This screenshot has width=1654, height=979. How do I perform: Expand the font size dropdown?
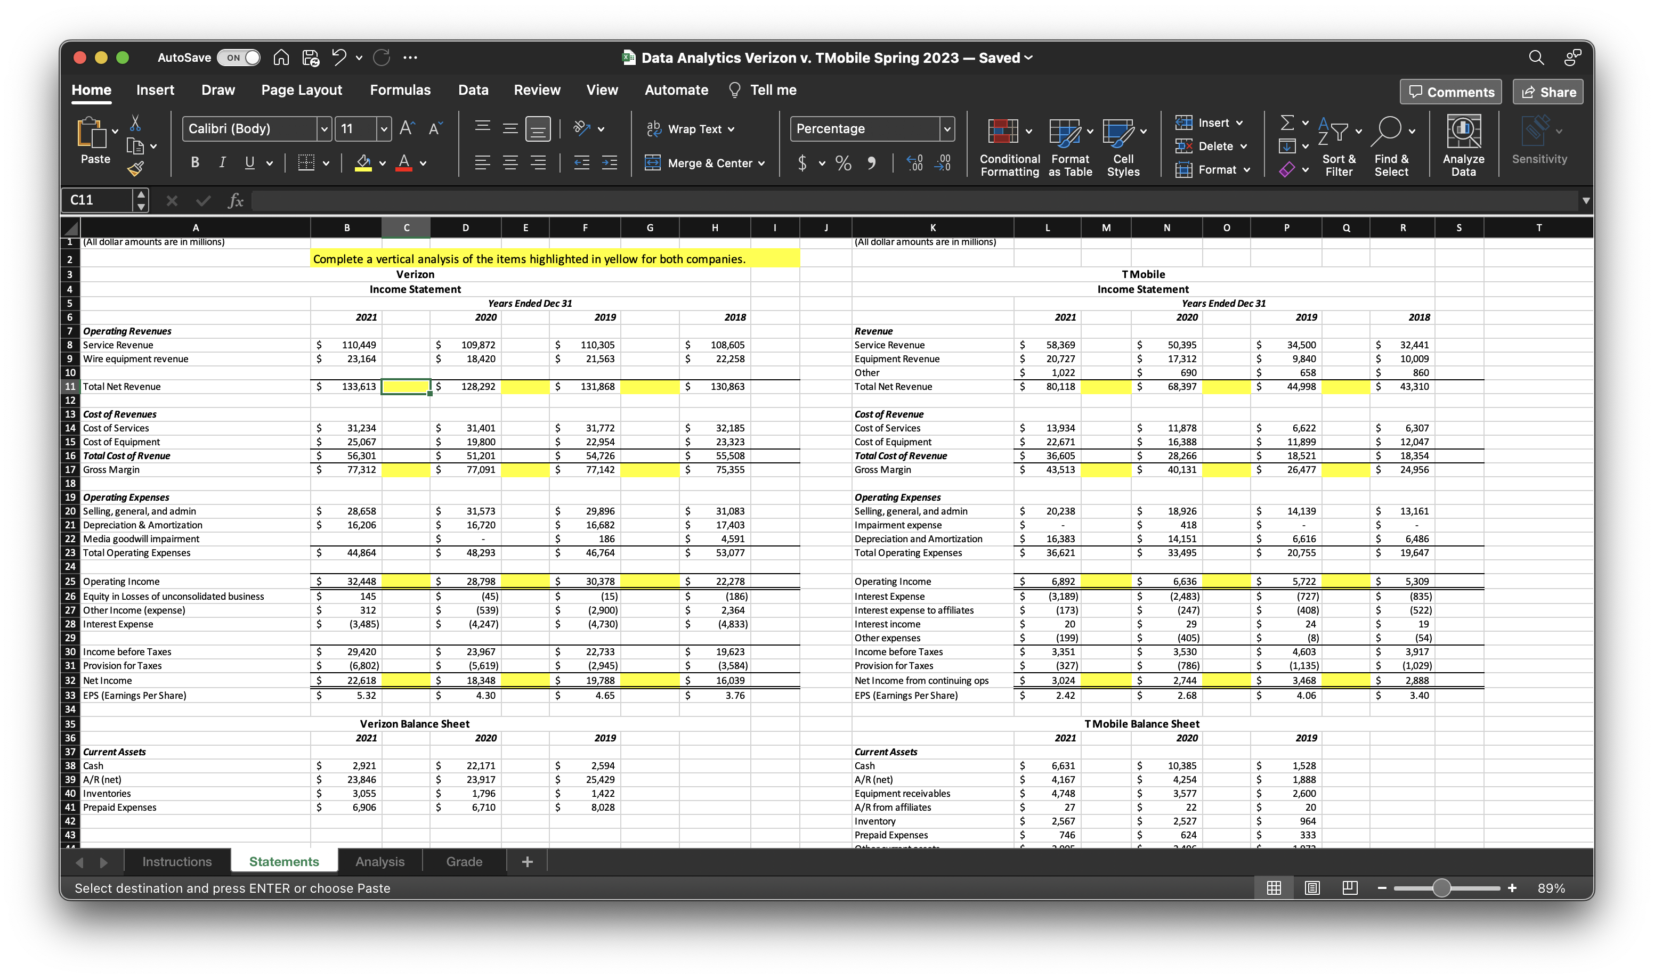pyautogui.click(x=384, y=128)
